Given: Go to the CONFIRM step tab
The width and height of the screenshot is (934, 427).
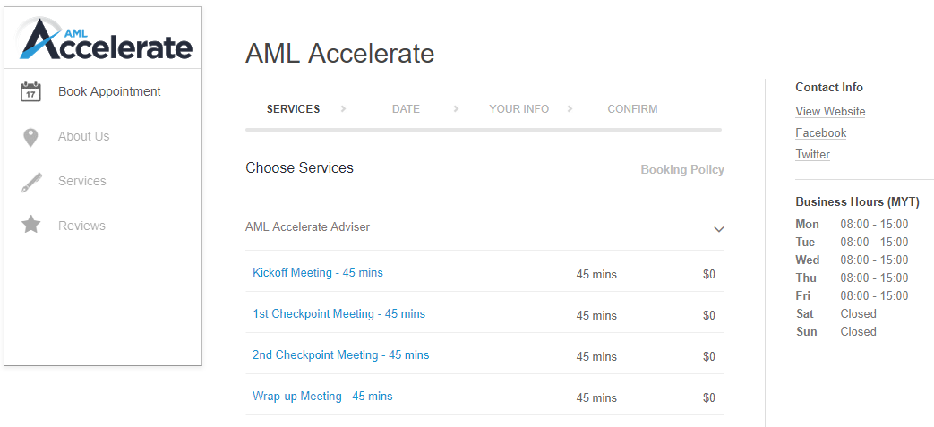Looking at the screenshot, I should [x=632, y=109].
